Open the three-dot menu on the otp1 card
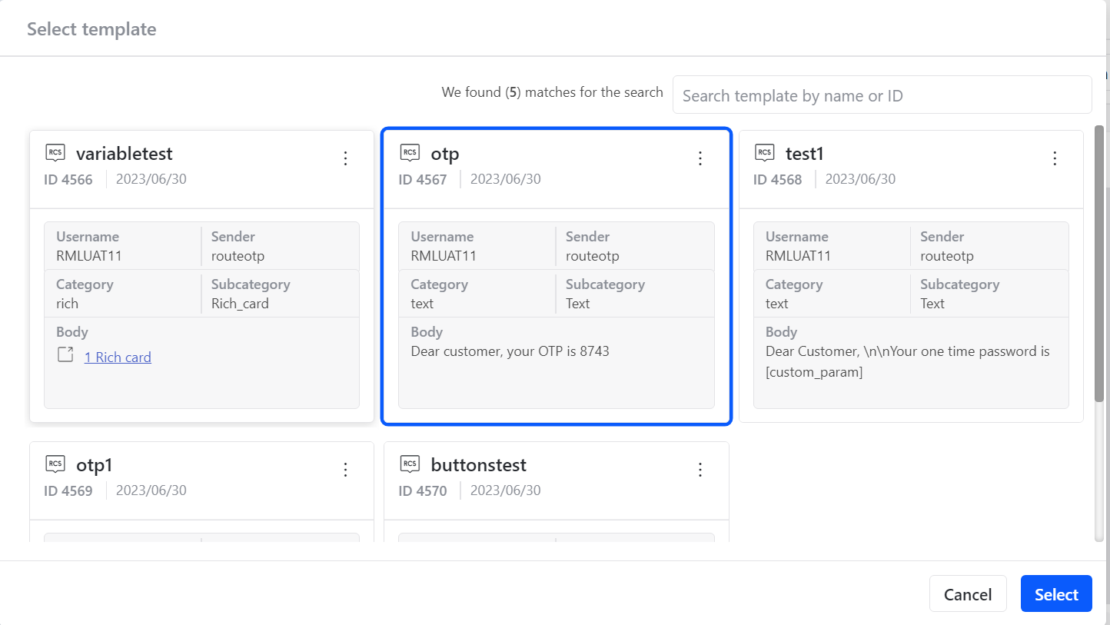Image resolution: width=1110 pixels, height=625 pixels. pos(345,469)
